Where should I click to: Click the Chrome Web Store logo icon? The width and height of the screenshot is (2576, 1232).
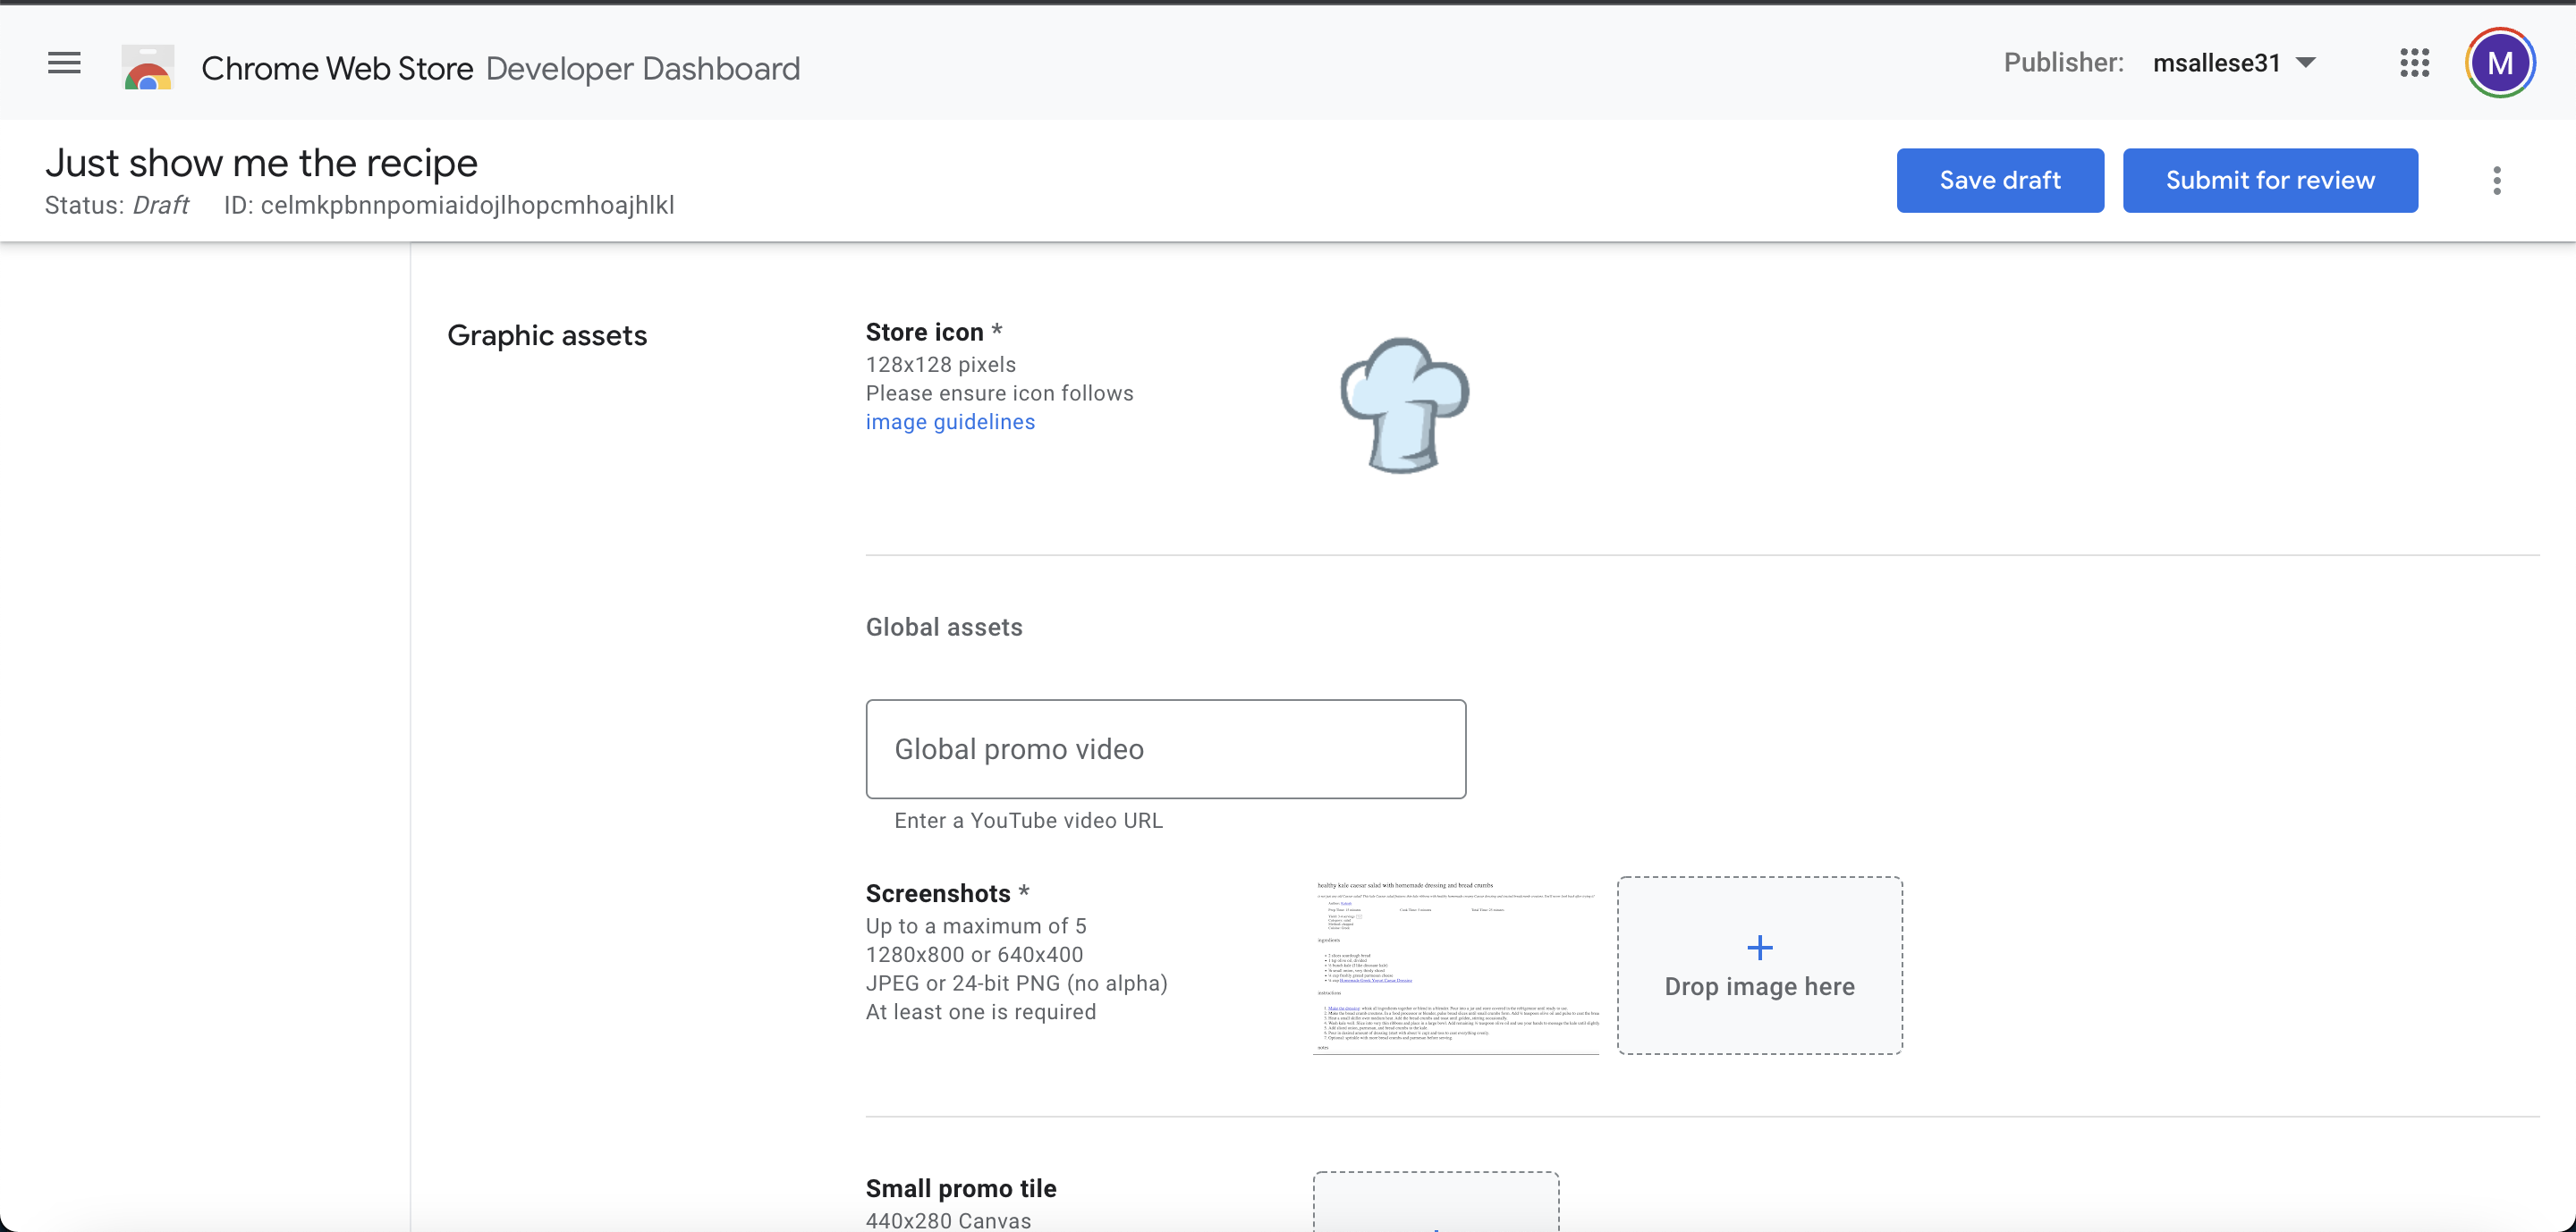pos(148,64)
